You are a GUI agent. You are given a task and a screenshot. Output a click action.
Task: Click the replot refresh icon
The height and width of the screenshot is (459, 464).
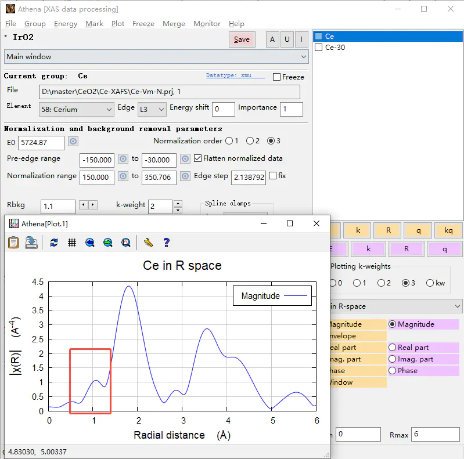pos(54,243)
